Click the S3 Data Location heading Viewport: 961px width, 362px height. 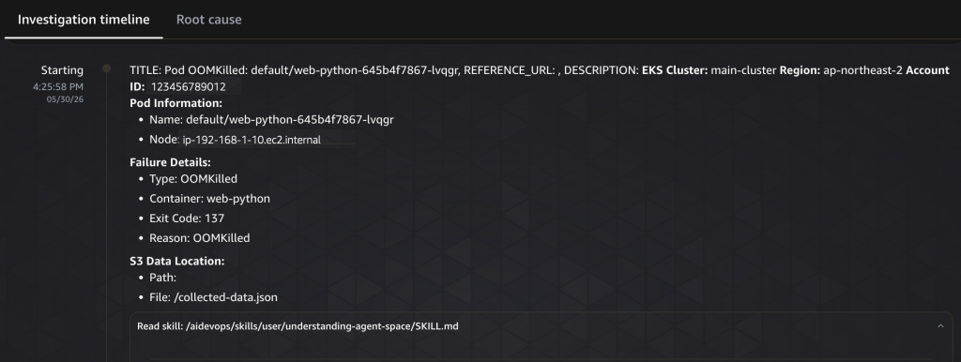click(177, 261)
